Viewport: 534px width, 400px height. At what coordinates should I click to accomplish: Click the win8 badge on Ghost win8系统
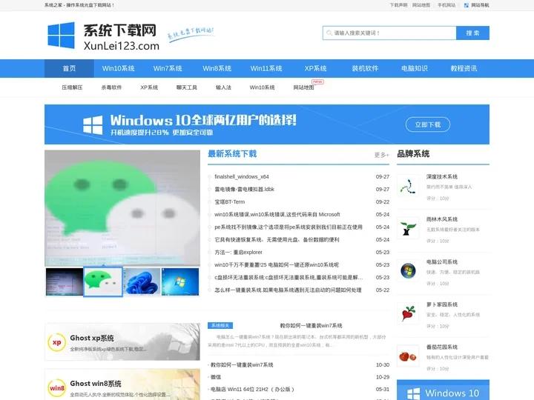point(57,387)
